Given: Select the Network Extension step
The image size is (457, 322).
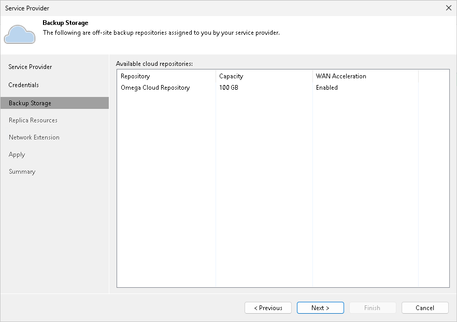Looking at the screenshot, I should (x=34, y=137).
